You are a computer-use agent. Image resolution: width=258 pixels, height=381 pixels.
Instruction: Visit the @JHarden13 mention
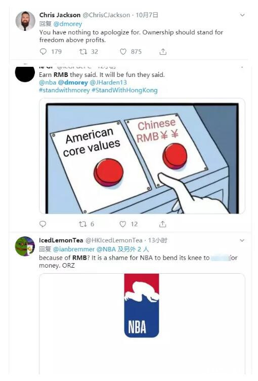[x=108, y=82]
